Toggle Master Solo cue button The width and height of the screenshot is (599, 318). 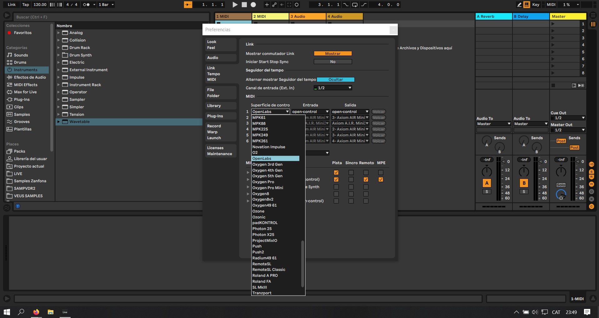561,185
